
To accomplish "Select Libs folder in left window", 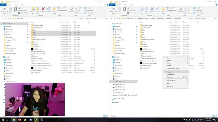I will click(x=63, y=35).
